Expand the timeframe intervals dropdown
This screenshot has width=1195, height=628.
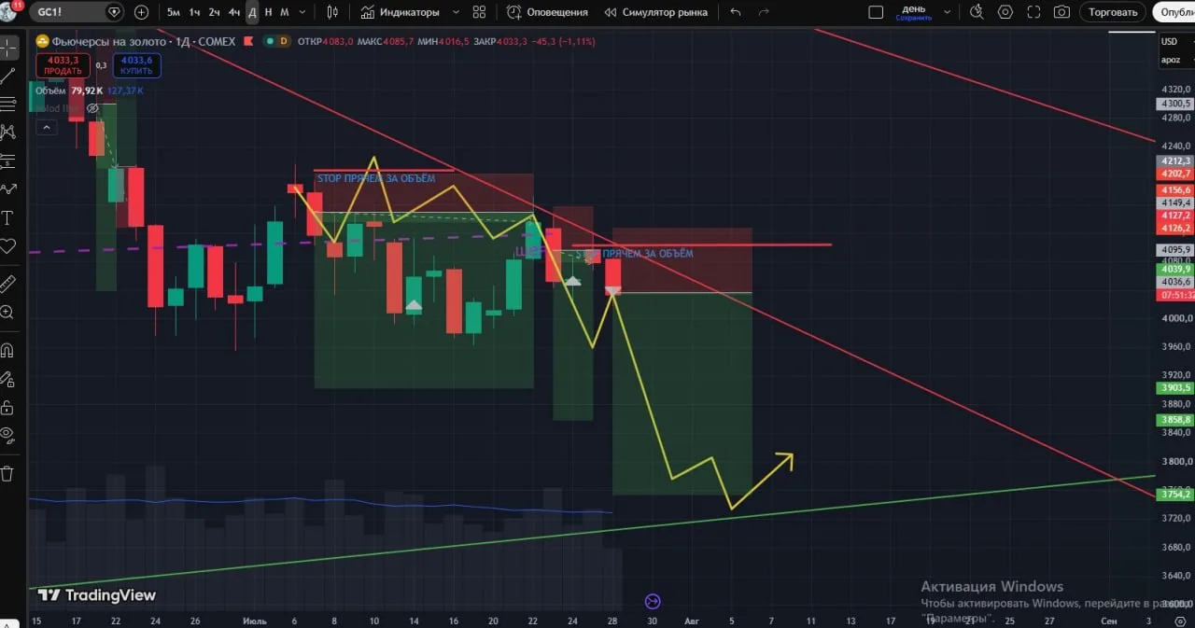[x=302, y=12]
